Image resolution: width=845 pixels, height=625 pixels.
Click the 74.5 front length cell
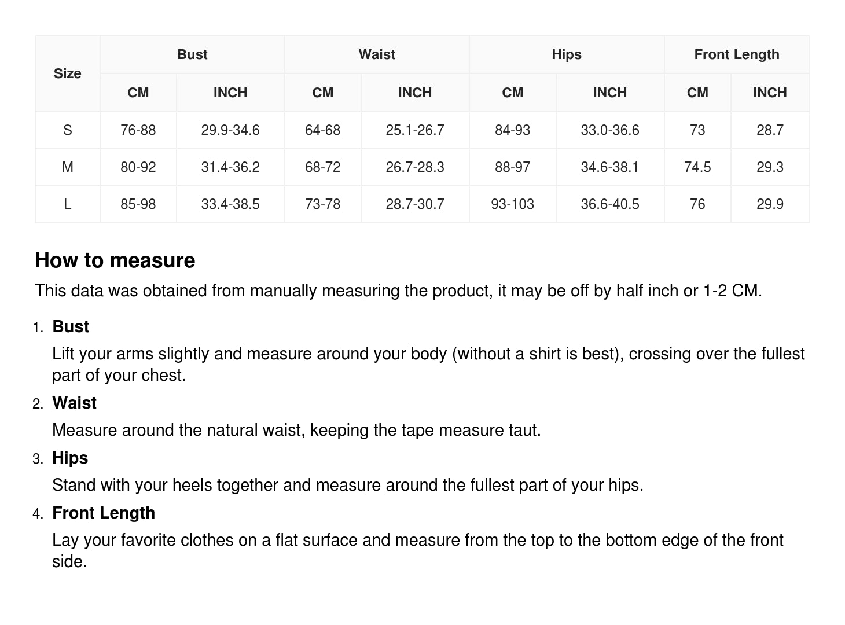pyautogui.click(x=697, y=167)
